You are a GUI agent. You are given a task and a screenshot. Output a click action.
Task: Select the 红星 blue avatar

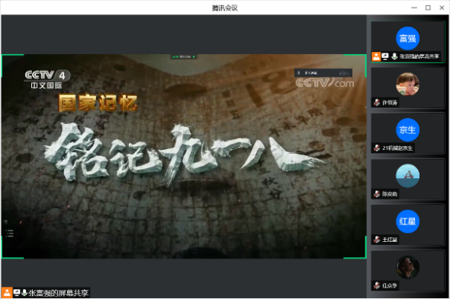coord(407,221)
